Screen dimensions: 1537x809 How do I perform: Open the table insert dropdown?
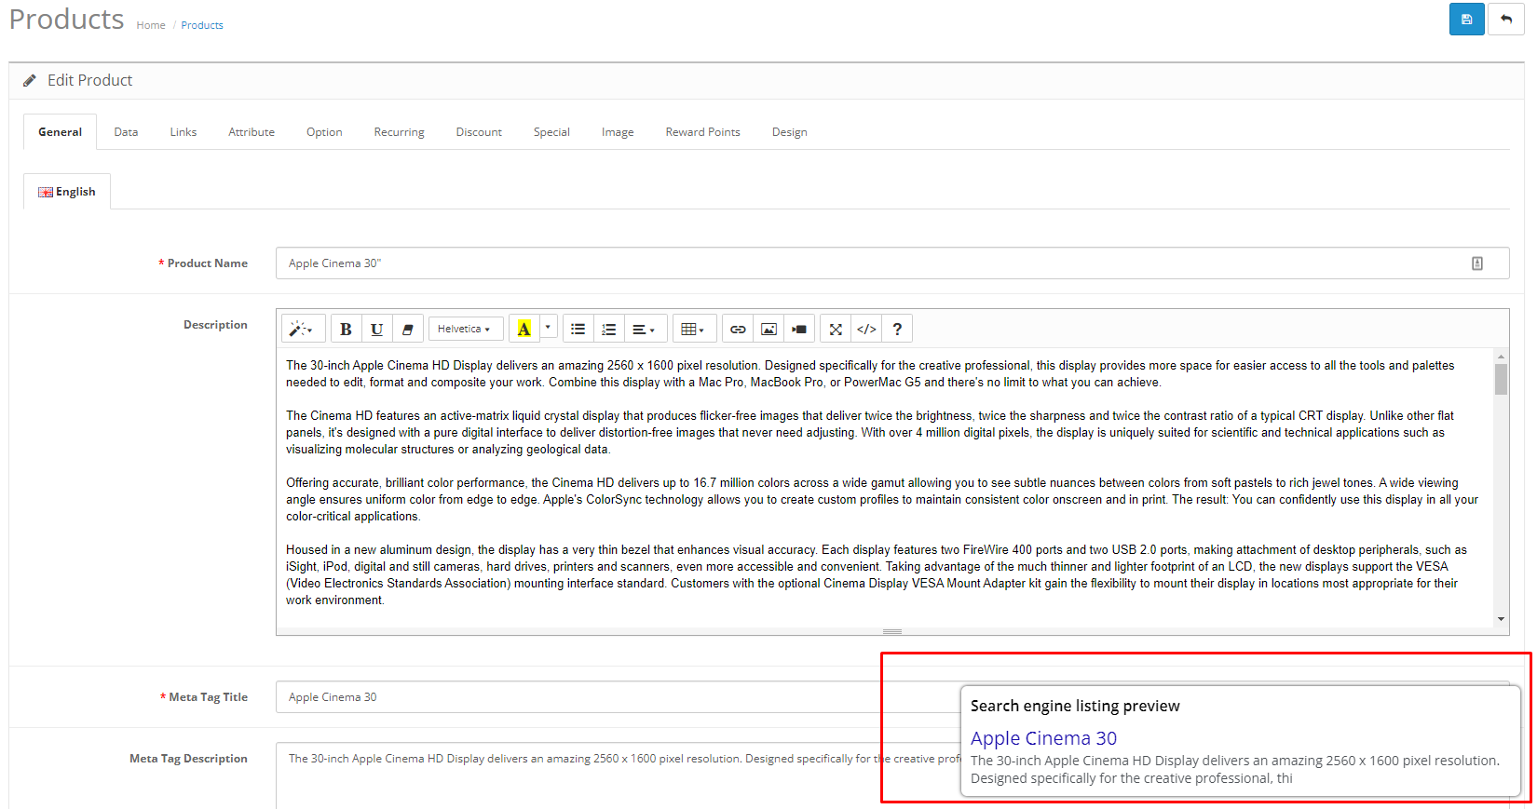click(693, 329)
